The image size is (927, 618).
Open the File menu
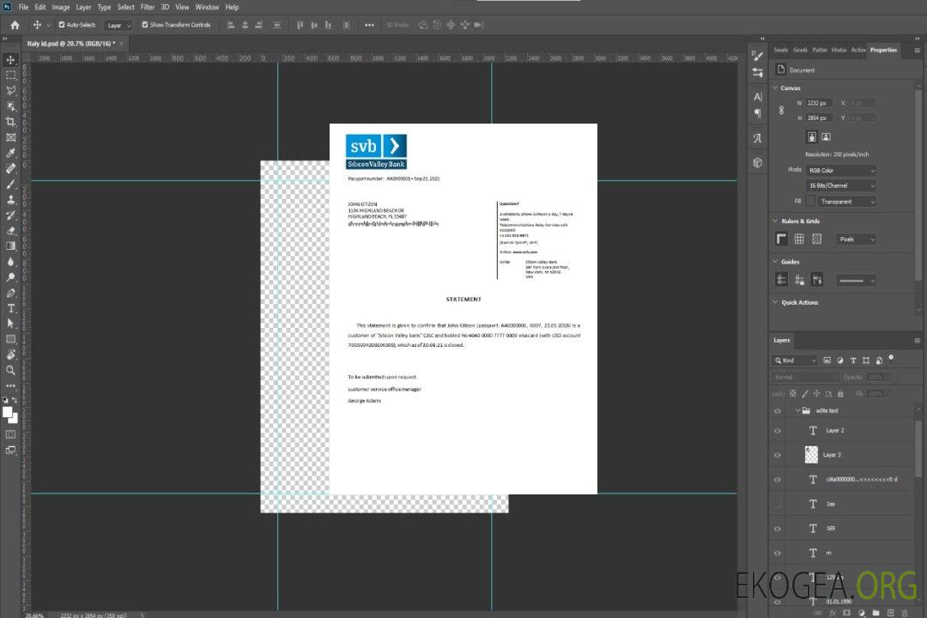pos(23,7)
